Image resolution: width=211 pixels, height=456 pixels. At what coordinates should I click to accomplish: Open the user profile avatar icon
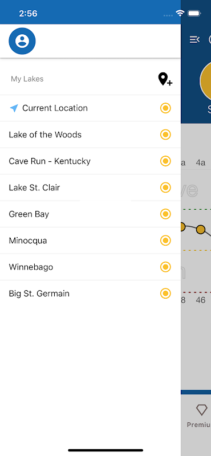point(22,41)
